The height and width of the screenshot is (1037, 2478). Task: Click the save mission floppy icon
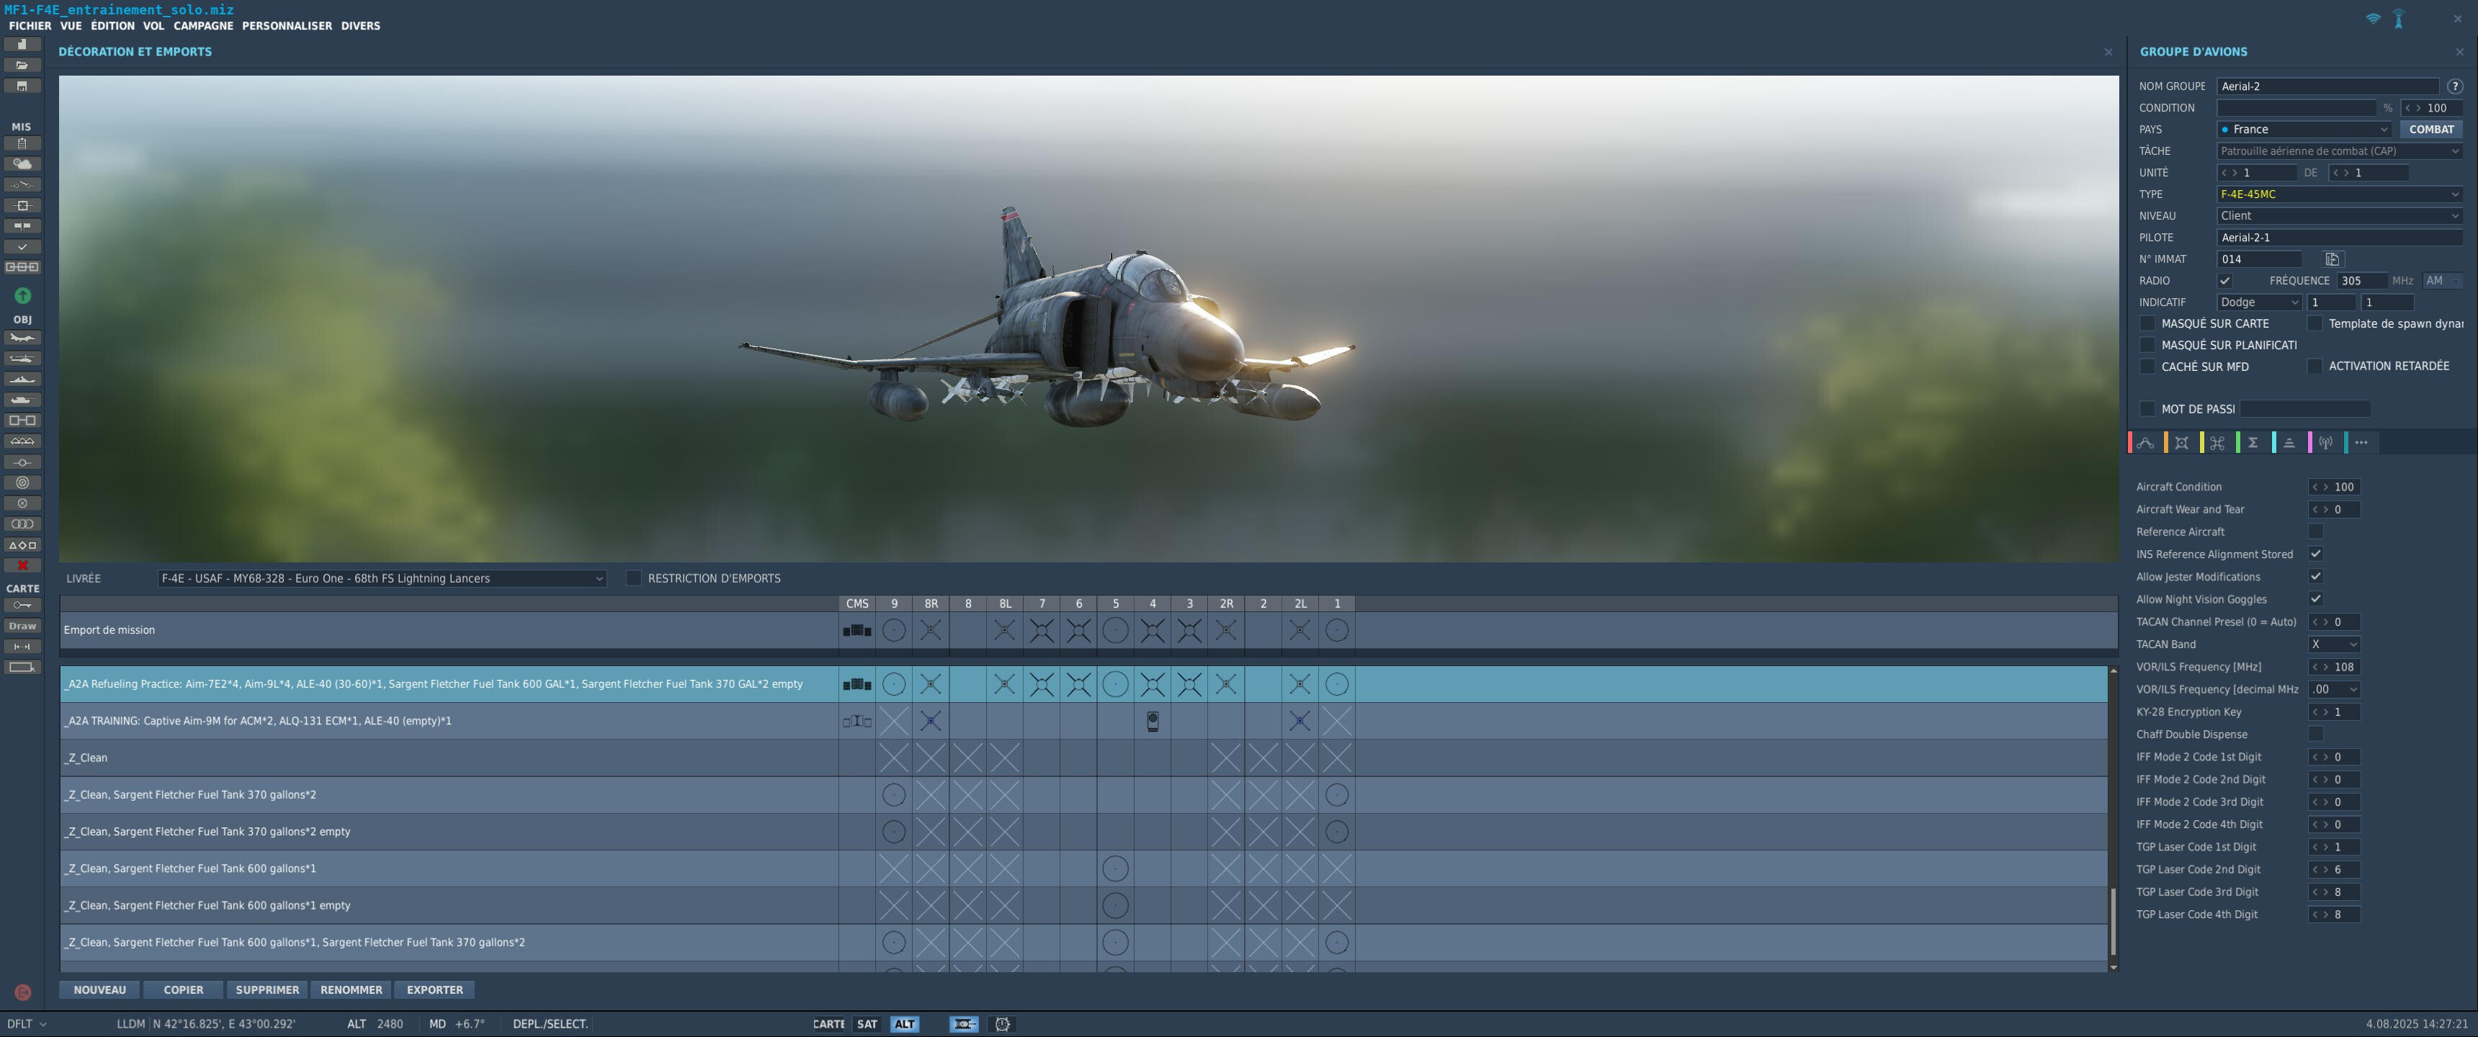[x=22, y=86]
